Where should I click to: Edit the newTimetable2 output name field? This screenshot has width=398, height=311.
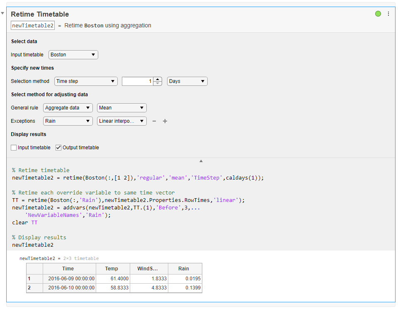click(x=33, y=25)
